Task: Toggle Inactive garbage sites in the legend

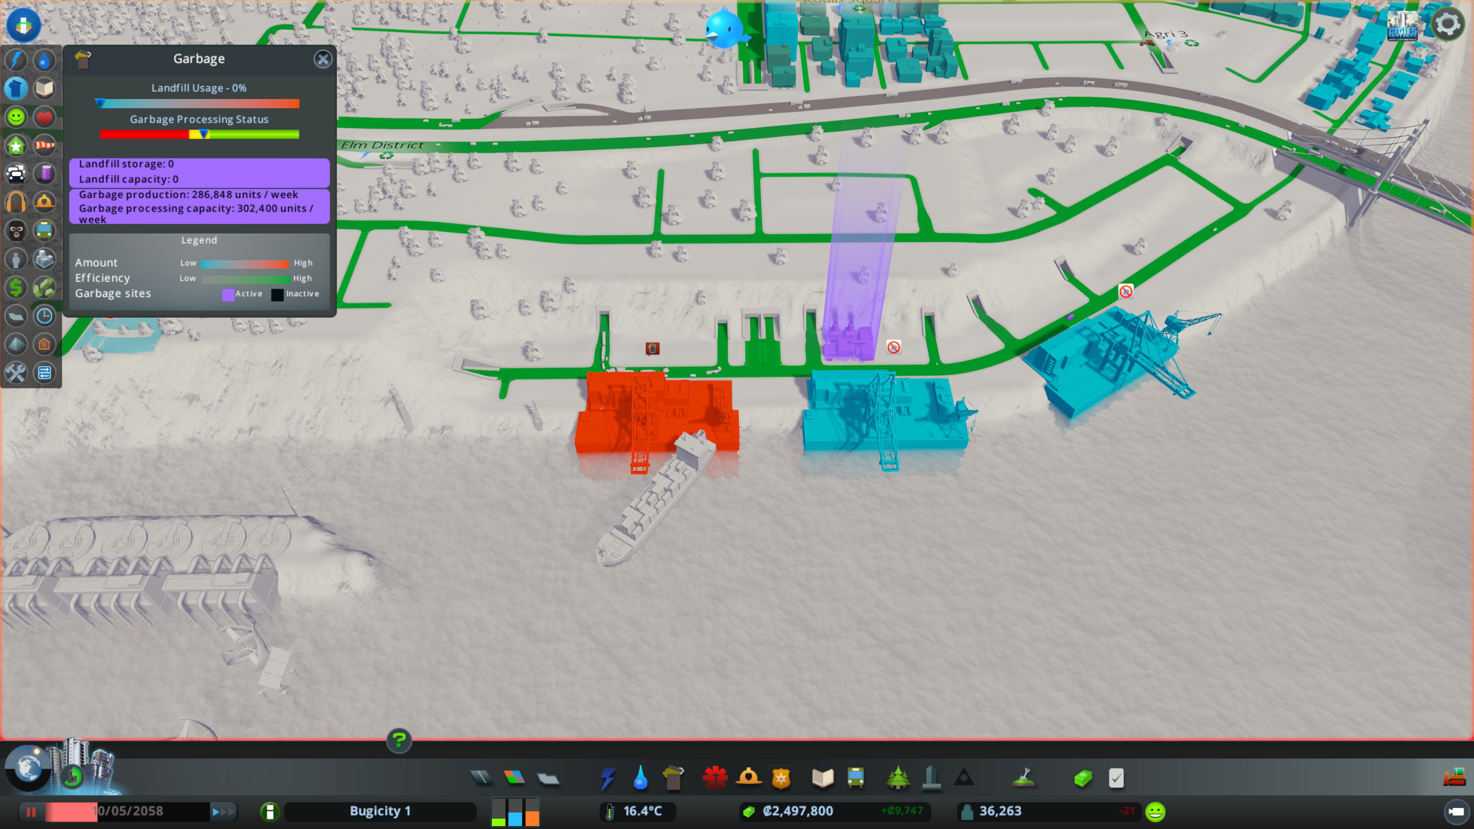Action: click(278, 294)
